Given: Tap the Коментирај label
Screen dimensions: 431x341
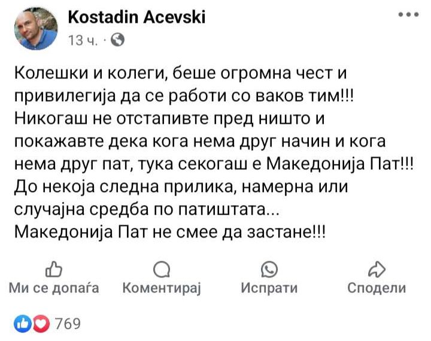Looking at the screenshot, I should (162, 288).
